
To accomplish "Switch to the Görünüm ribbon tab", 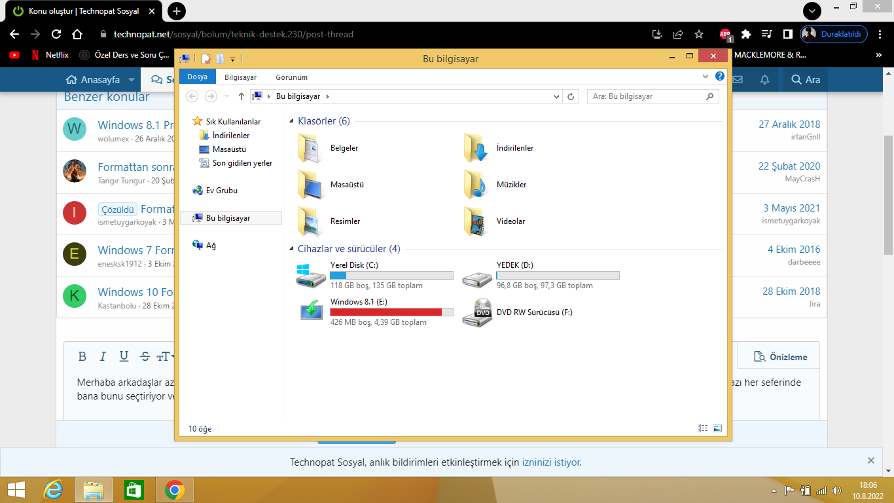I will pyautogui.click(x=292, y=77).
